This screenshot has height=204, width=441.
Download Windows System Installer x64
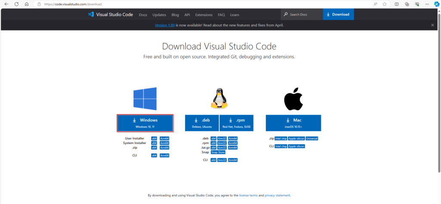(154, 143)
